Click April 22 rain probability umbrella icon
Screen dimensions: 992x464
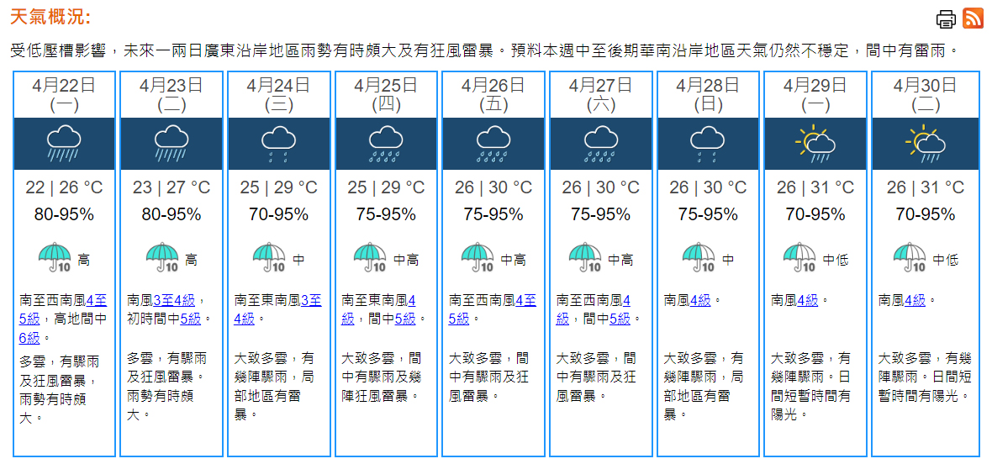[55, 256]
